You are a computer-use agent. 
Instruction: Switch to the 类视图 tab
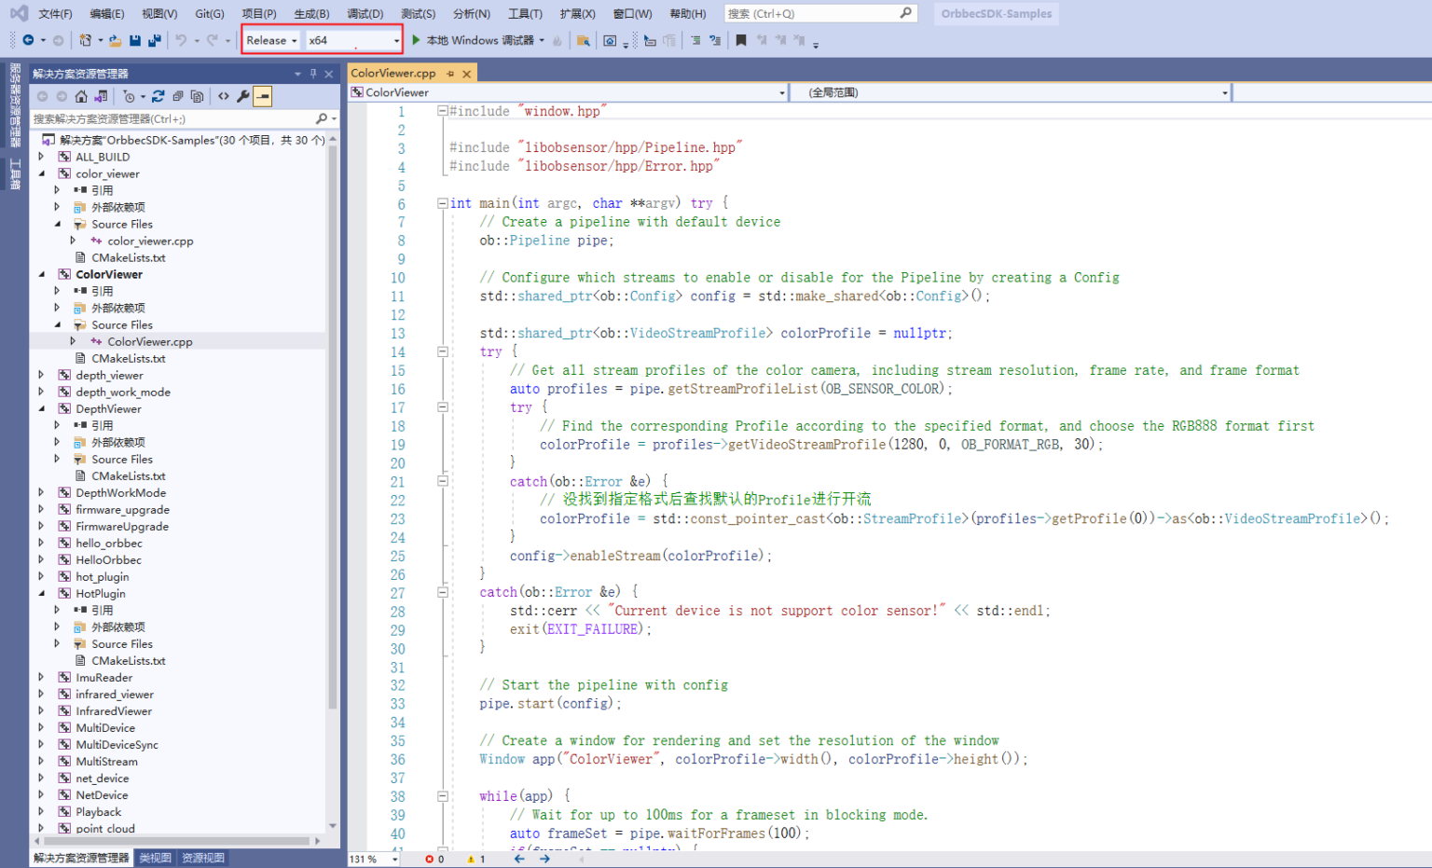point(155,858)
